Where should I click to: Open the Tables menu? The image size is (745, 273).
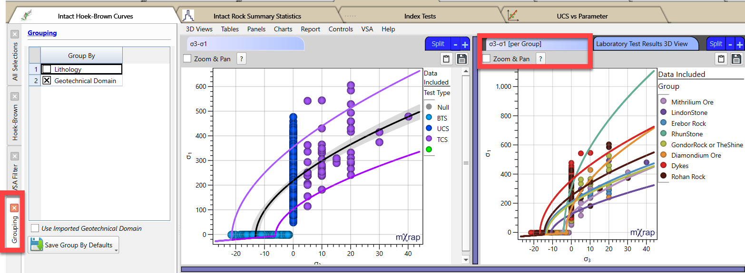click(230, 29)
